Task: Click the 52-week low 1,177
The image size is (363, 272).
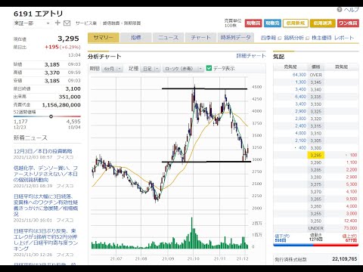Action: (20, 122)
